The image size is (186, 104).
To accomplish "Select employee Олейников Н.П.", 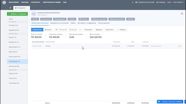I will tap(17, 62).
